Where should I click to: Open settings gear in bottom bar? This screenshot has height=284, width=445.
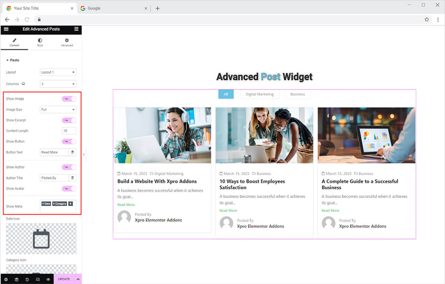coord(6,279)
